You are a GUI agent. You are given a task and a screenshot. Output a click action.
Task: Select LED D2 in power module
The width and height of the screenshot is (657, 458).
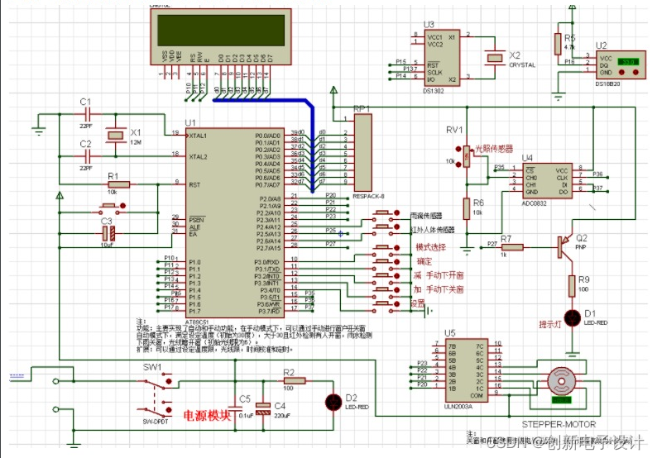(333, 402)
